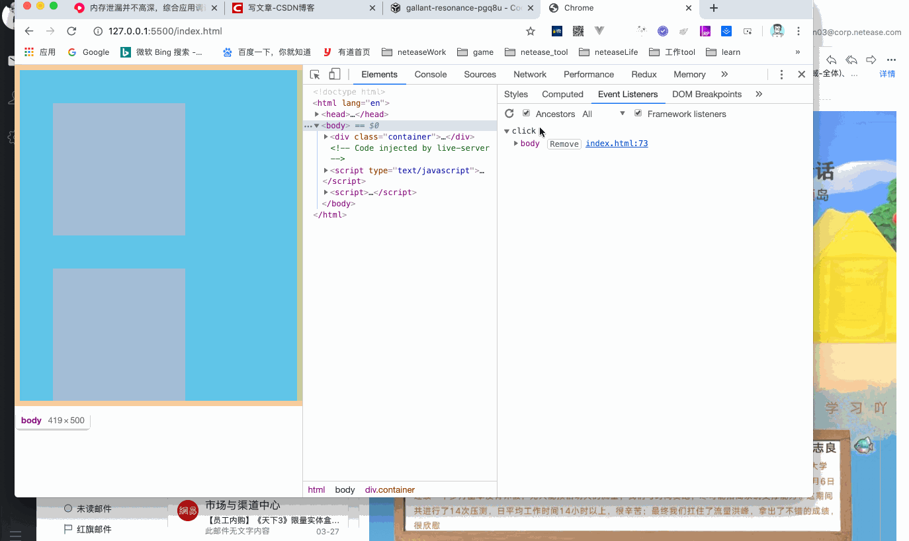The width and height of the screenshot is (909, 541).
Task: Select div.container in the breadcrumb bar
Action: (x=390, y=490)
